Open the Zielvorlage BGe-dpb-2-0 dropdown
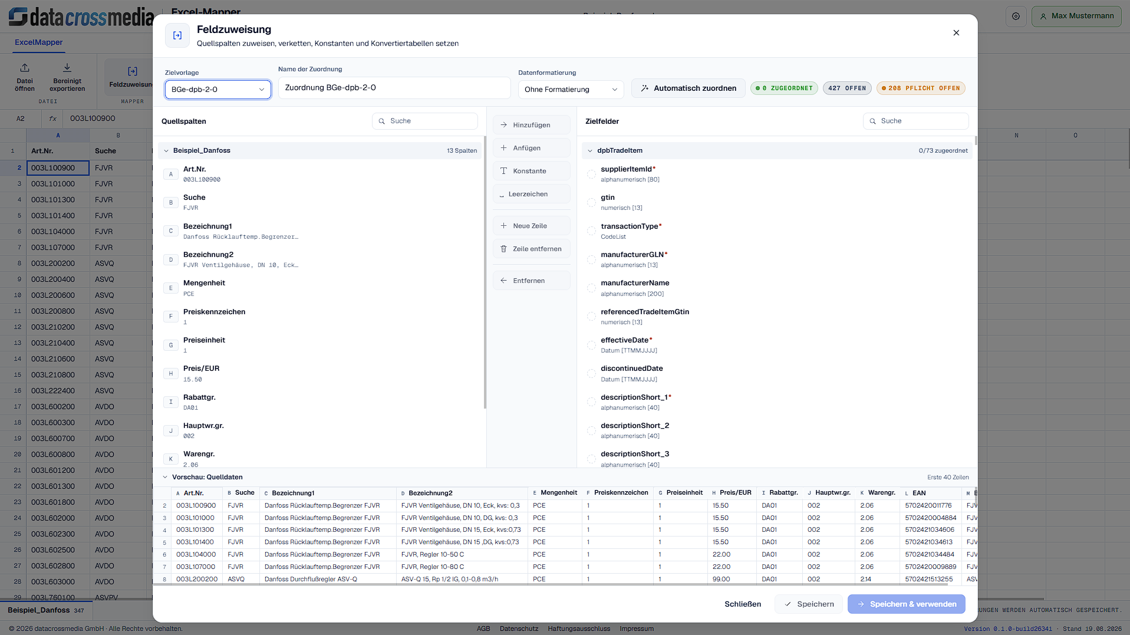 click(218, 90)
